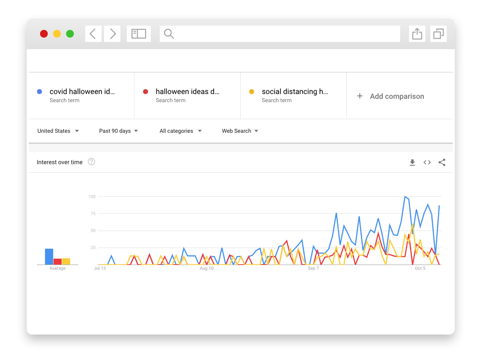
Task: Click the 'Oct 5' axis date label
Action: click(420, 268)
